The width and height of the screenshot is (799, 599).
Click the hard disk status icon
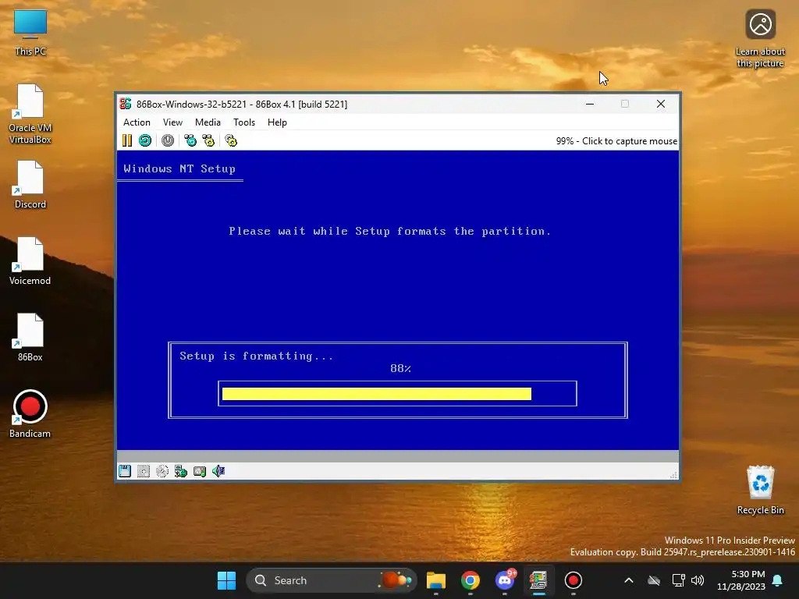tap(200, 471)
